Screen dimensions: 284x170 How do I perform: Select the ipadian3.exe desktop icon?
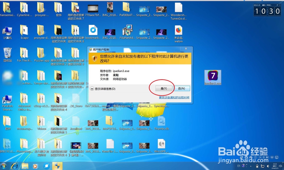[213, 77]
